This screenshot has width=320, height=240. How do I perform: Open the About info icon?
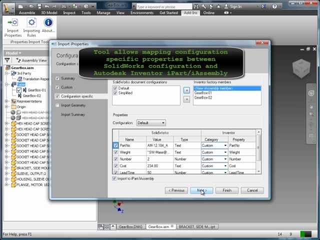[48, 25]
